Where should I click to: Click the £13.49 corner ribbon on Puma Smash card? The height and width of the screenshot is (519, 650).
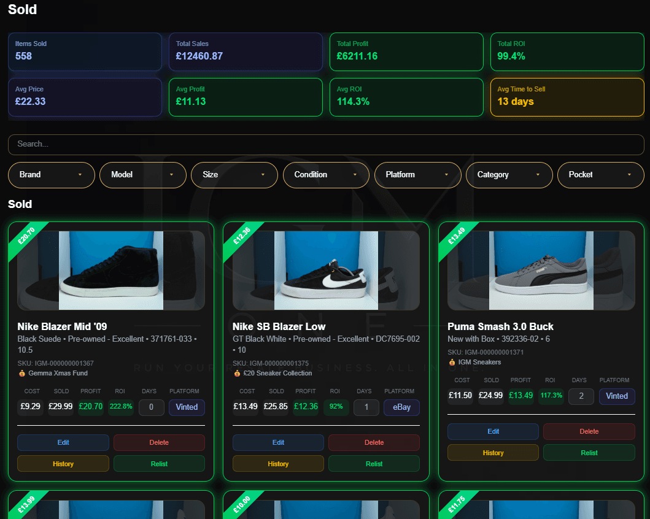tap(457, 236)
